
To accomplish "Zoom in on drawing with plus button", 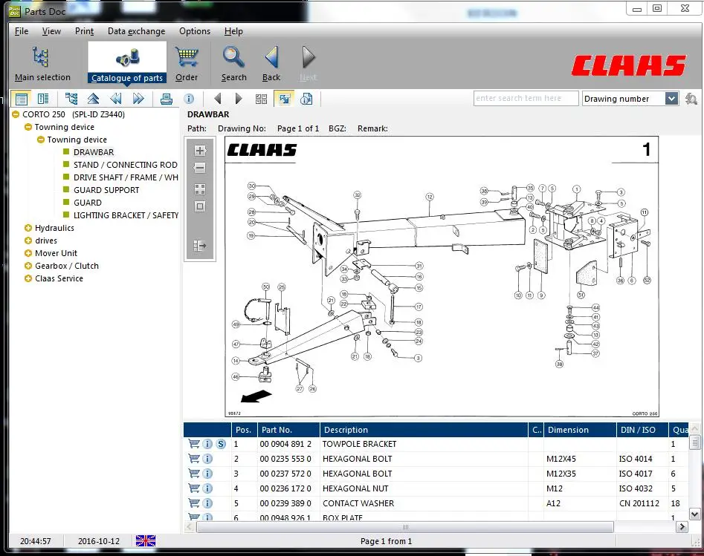I will [199, 150].
